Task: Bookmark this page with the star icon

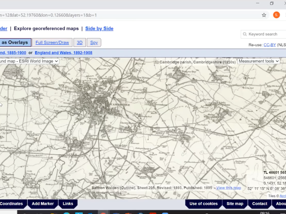Action: [x=264, y=15]
